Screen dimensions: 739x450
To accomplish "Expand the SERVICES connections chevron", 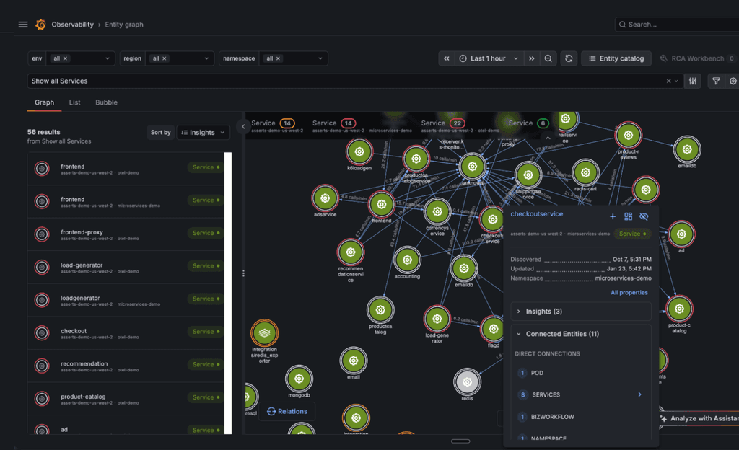I will point(639,394).
